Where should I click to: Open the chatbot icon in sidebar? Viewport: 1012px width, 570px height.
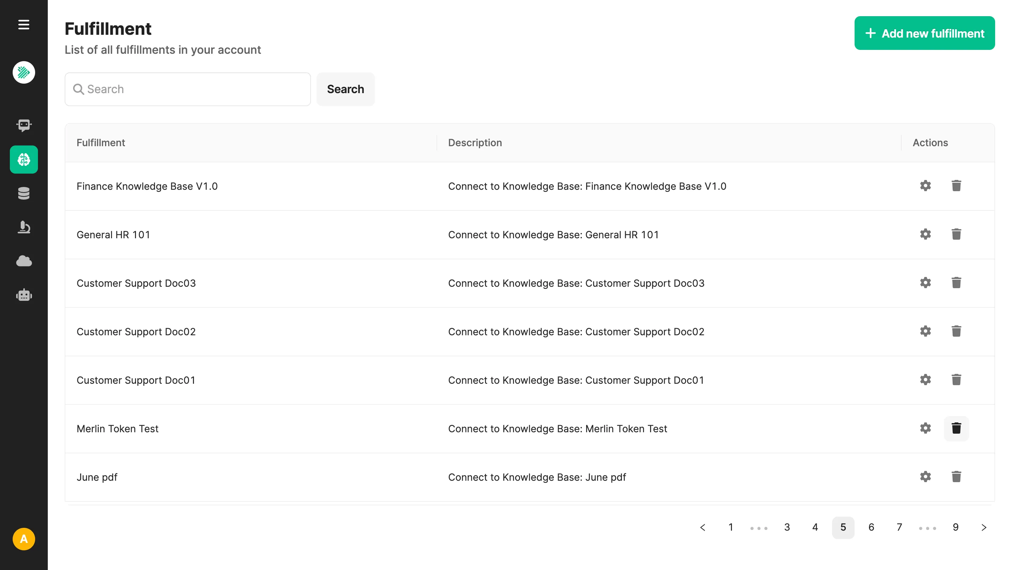pos(24,125)
